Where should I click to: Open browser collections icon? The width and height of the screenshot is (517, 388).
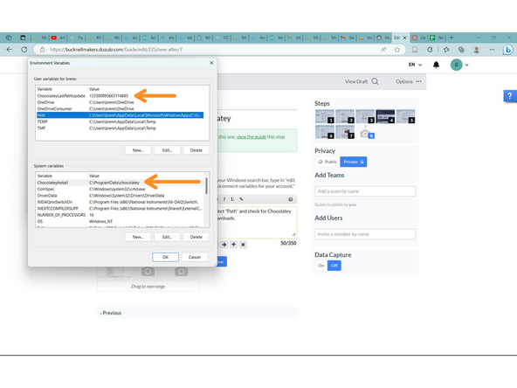461,50
